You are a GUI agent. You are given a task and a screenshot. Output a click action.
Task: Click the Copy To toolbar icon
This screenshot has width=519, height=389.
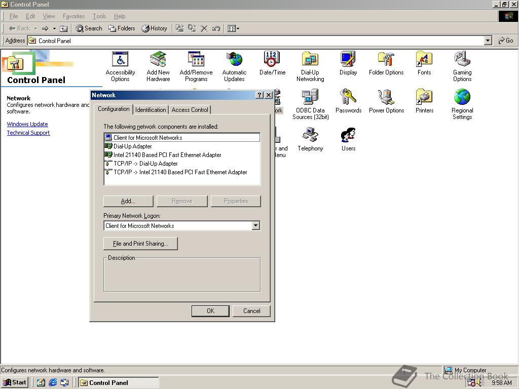click(192, 28)
